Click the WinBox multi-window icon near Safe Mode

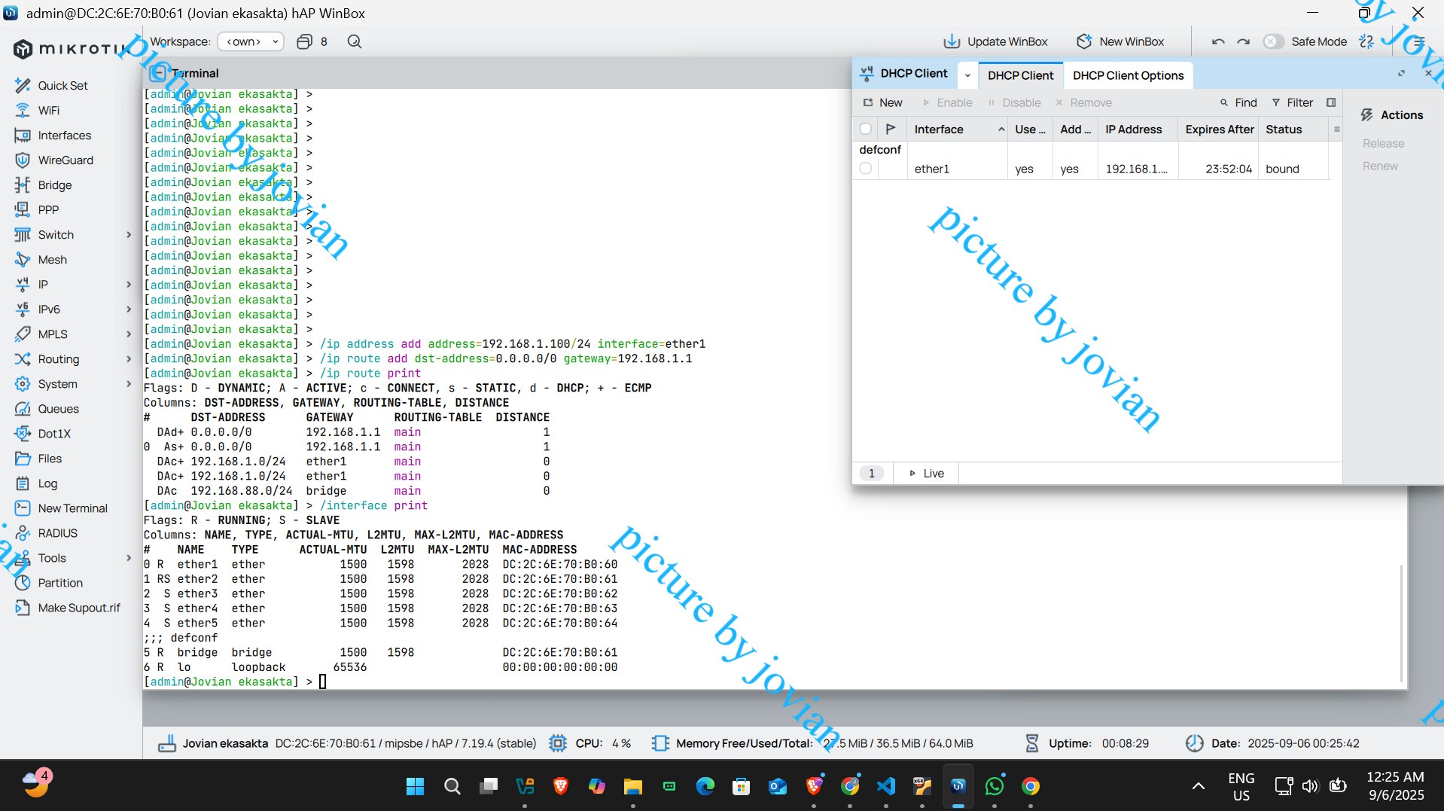point(1366,41)
